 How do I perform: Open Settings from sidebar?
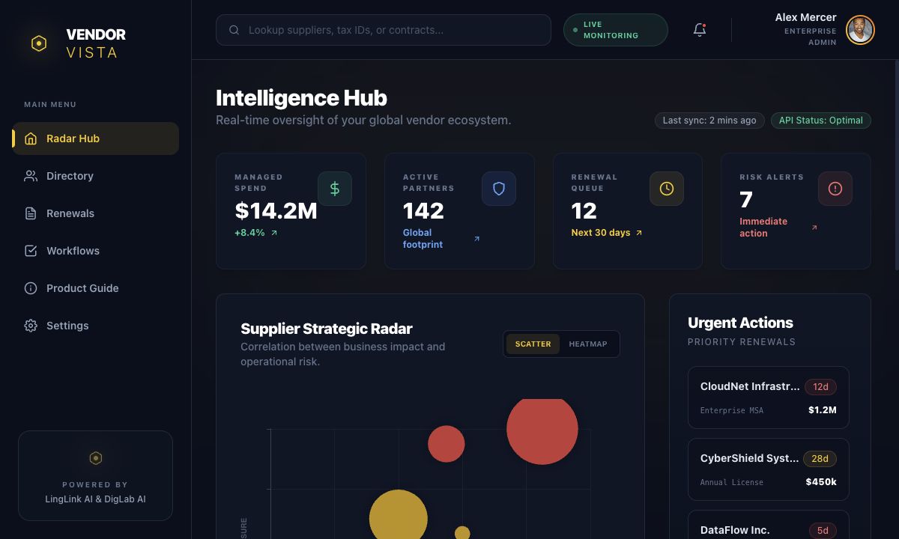[95, 326]
